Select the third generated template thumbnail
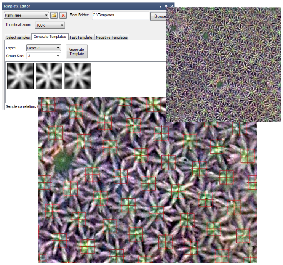The height and width of the screenshot is (265, 283). (78, 75)
